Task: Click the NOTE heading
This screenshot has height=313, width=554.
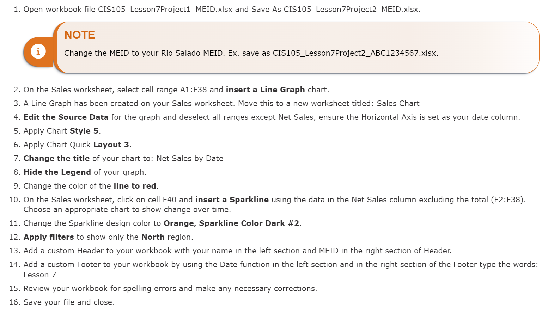Action: [x=80, y=35]
